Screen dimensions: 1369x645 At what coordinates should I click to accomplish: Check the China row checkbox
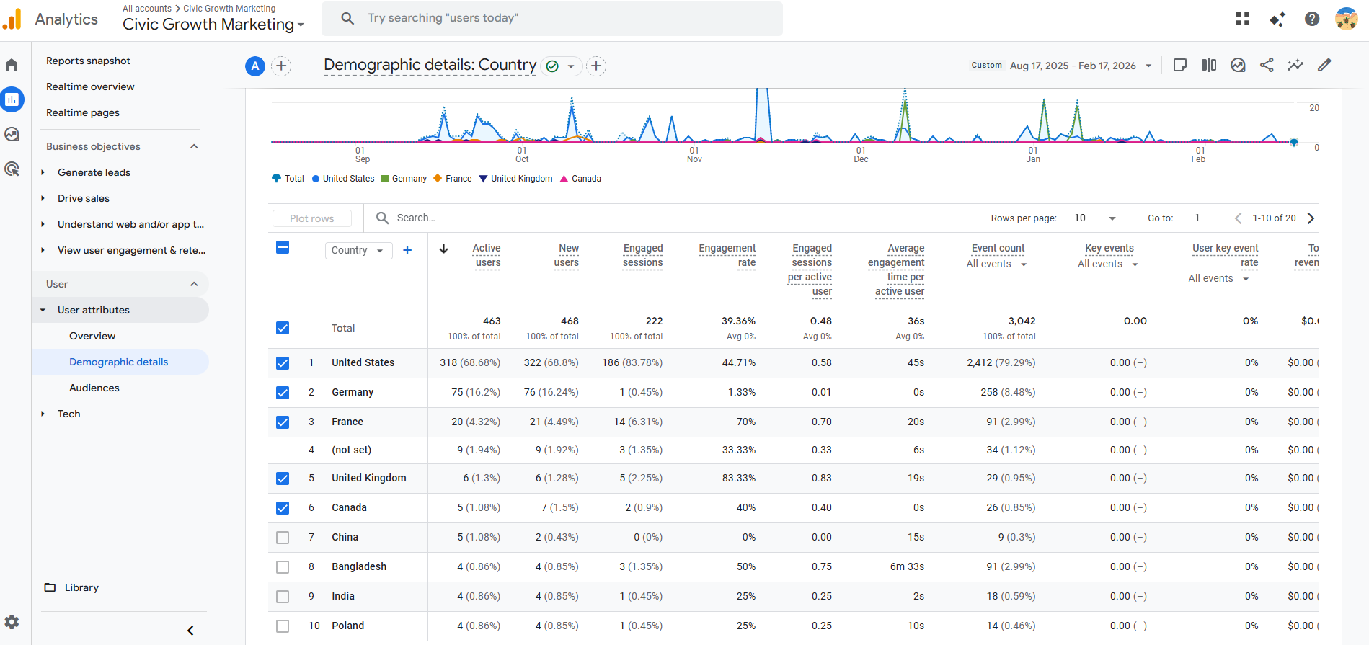click(283, 538)
